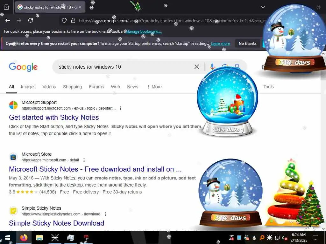Image resolution: width=326 pixels, height=244 pixels.
Task: Switch to the Web tab
Action: tap(115, 87)
